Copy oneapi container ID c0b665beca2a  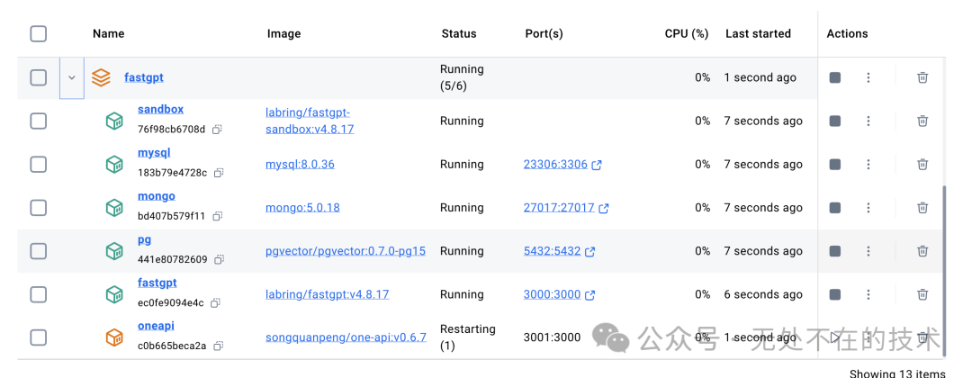click(x=218, y=346)
